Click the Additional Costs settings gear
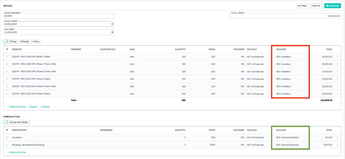The height and width of the screenshot is (159, 345). (x=7, y=130)
